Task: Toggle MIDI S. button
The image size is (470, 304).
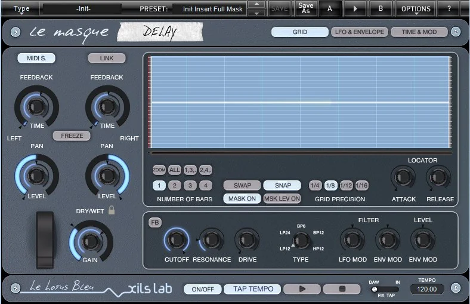Action: coord(36,58)
